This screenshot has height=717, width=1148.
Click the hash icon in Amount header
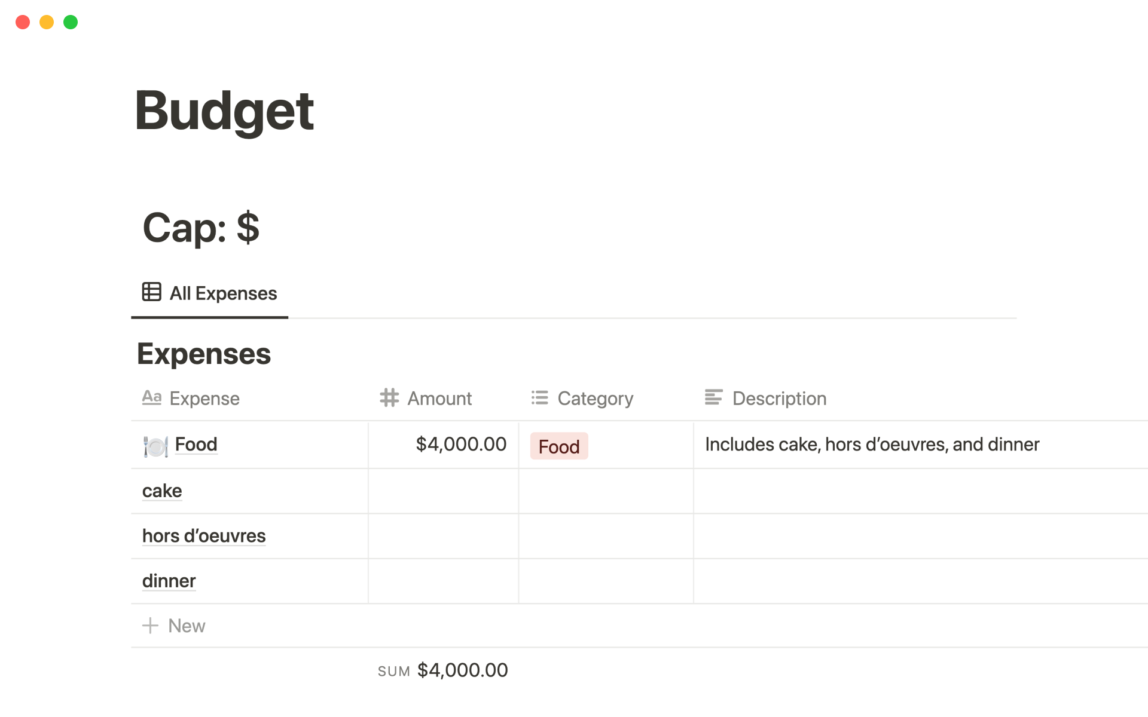coord(389,398)
